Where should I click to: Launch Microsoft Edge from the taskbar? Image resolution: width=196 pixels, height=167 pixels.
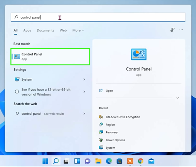point(109,161)
